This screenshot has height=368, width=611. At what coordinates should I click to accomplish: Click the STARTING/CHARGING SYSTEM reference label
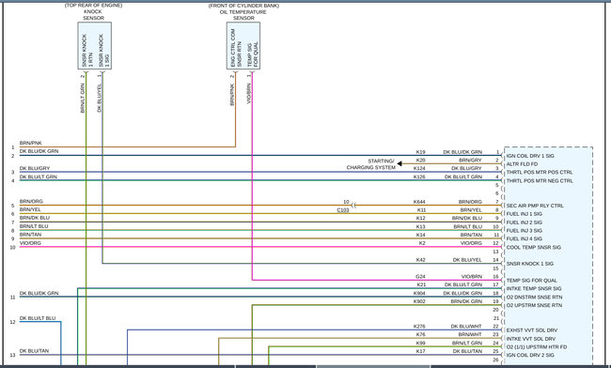[370, 164]
